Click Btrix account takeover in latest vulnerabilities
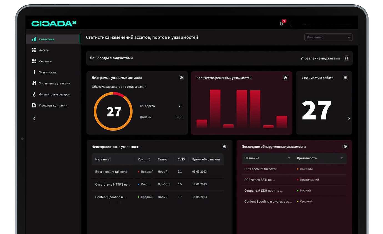The width and height of the screenshot is (383, 234). point(260,169)
